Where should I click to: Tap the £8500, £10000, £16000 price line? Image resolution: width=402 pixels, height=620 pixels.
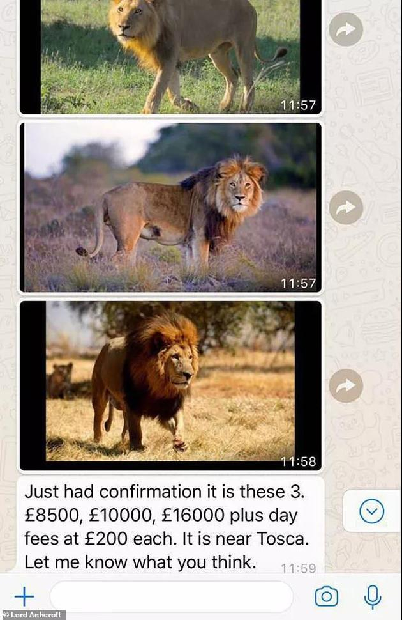pyautogui.click(x=161, y=515)
